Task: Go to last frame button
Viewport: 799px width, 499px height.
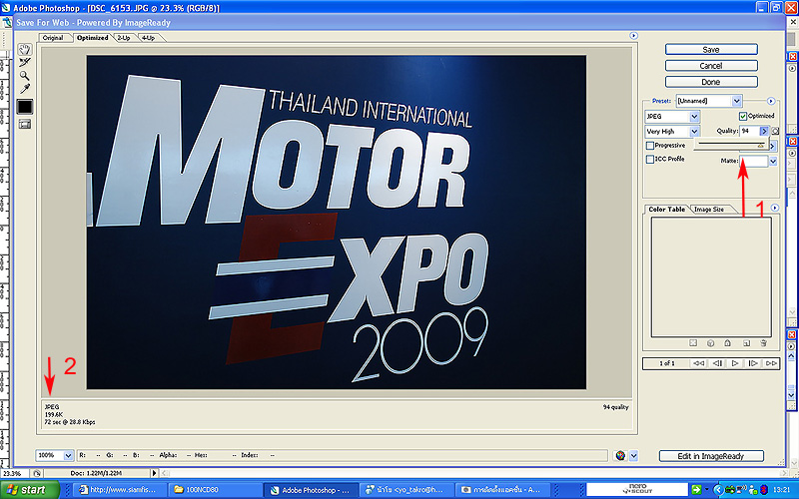Action: pyautogui.click(x=771, y=363)
